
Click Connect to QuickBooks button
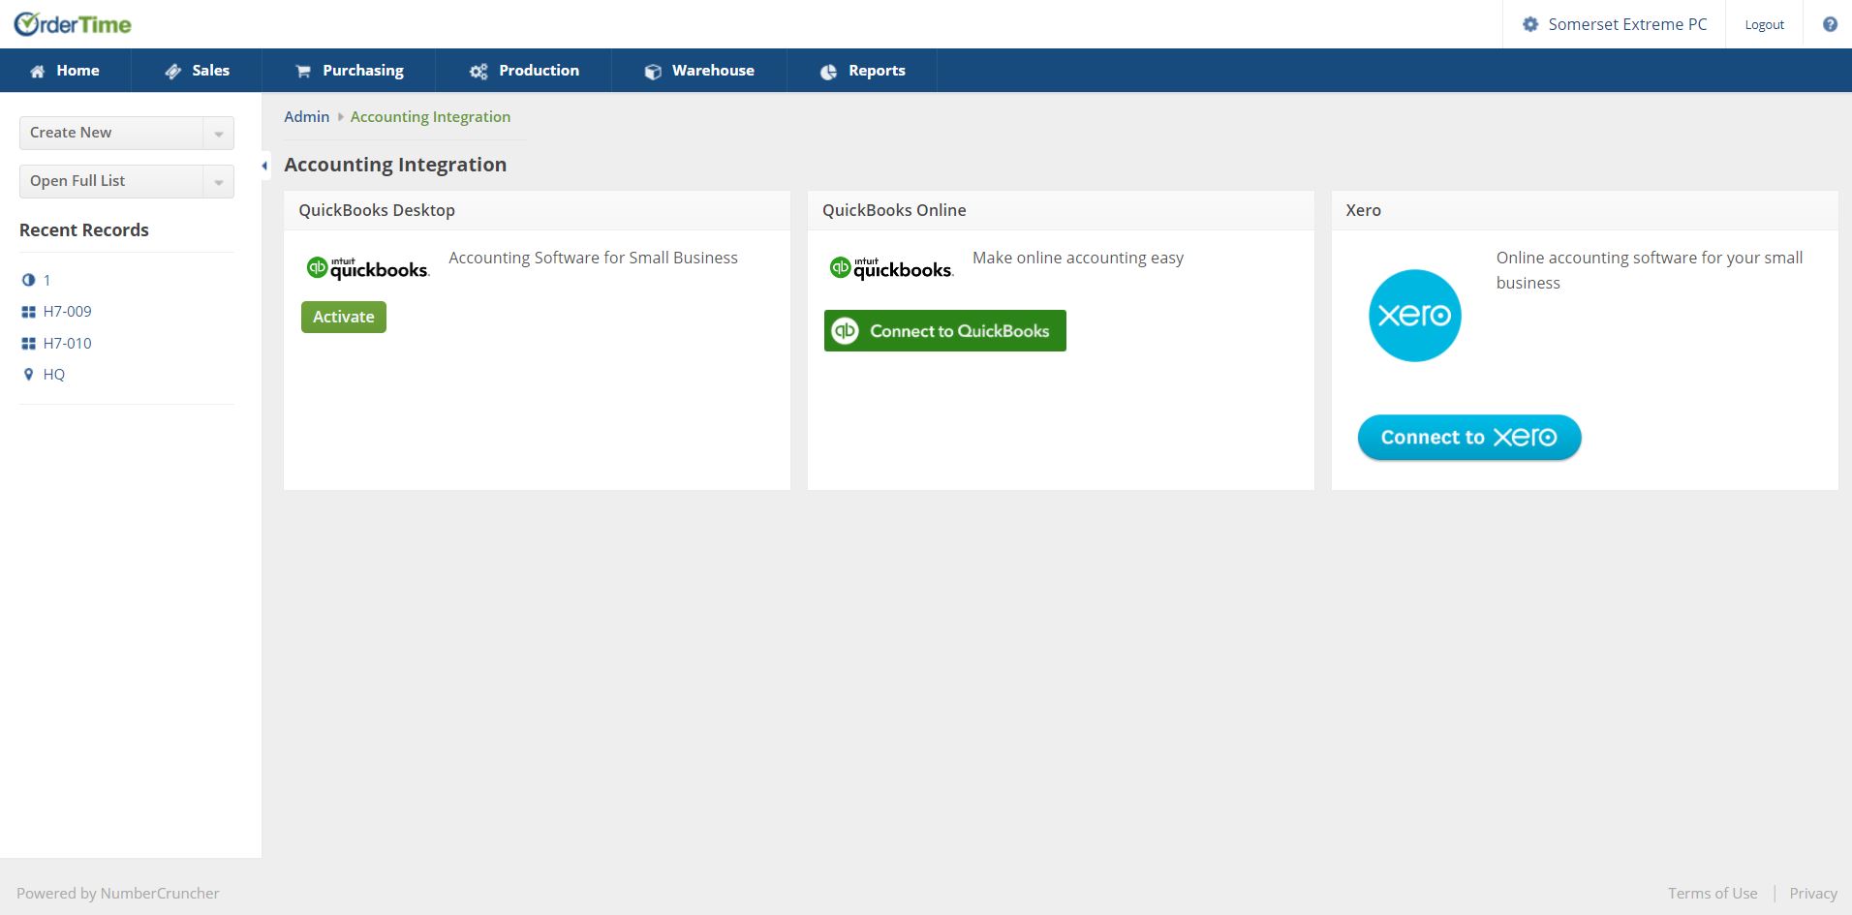point(945,330)
